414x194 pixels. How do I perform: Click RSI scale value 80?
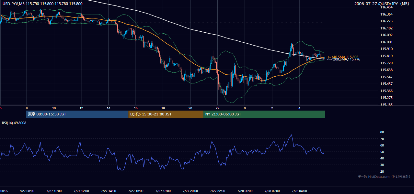pos(382,132)
